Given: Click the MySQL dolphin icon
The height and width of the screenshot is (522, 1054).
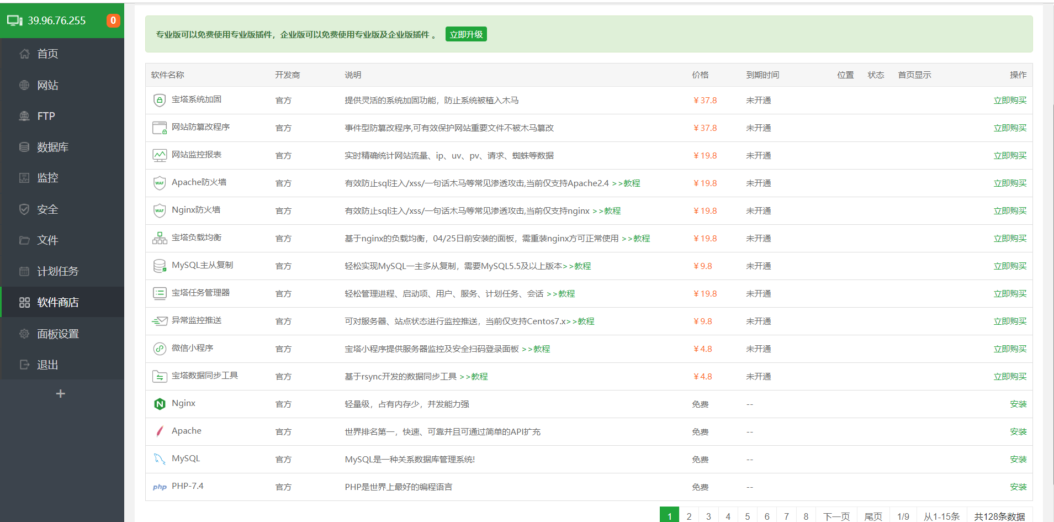Looking at the screenshot, I should 160,459.
